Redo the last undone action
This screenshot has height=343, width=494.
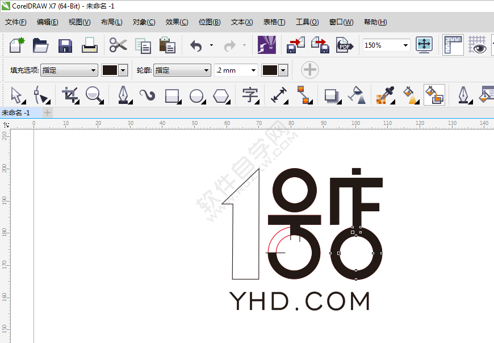point(229,45)
